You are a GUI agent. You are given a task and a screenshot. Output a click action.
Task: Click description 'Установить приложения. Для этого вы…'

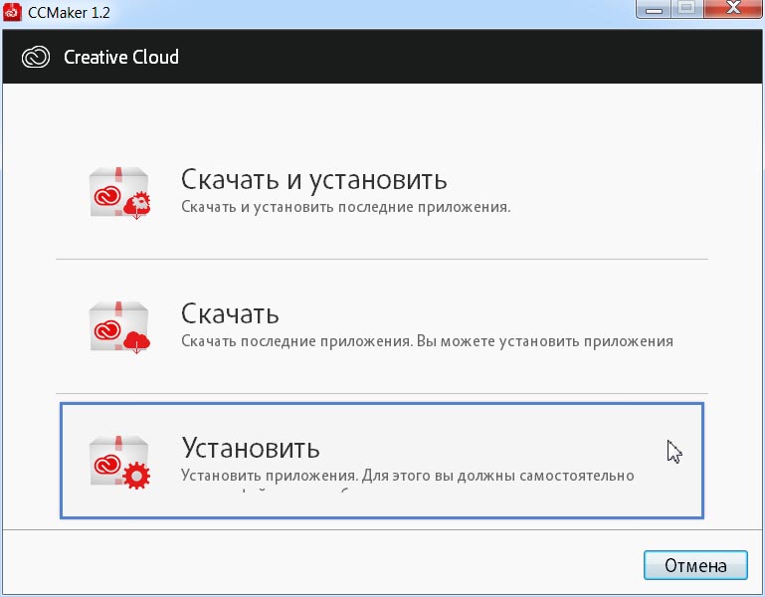[408, 476]
